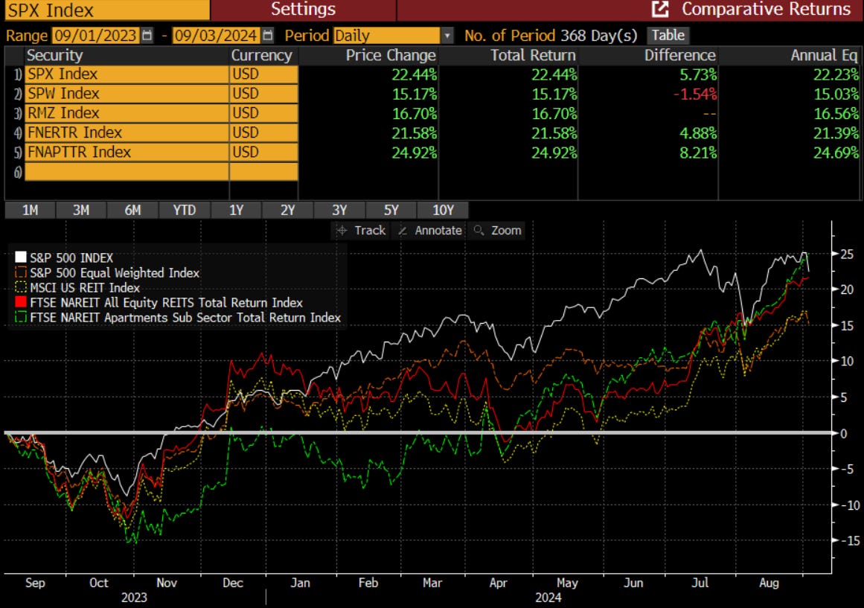
Task: Click the Currency column header
Action: pos(262,55)
